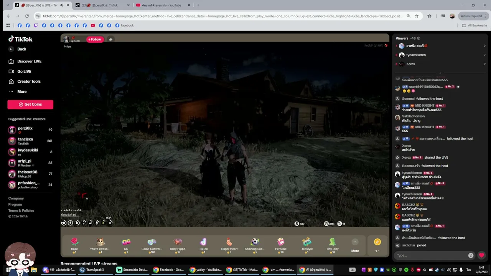Tap the heart like button

(x=481, y=255)
